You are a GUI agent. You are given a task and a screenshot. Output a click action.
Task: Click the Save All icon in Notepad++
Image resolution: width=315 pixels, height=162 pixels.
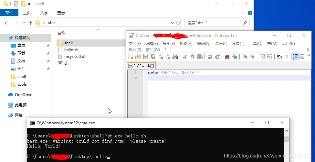153,57
